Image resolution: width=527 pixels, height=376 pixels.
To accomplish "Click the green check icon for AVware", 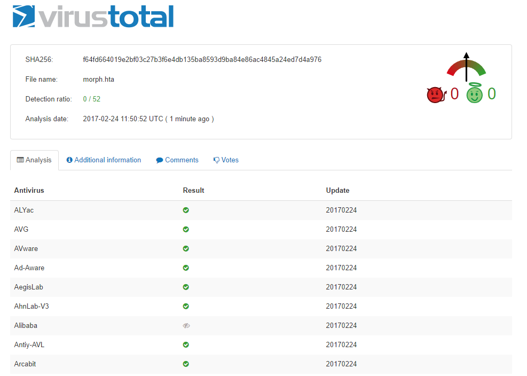I will [x=186, y=248].
